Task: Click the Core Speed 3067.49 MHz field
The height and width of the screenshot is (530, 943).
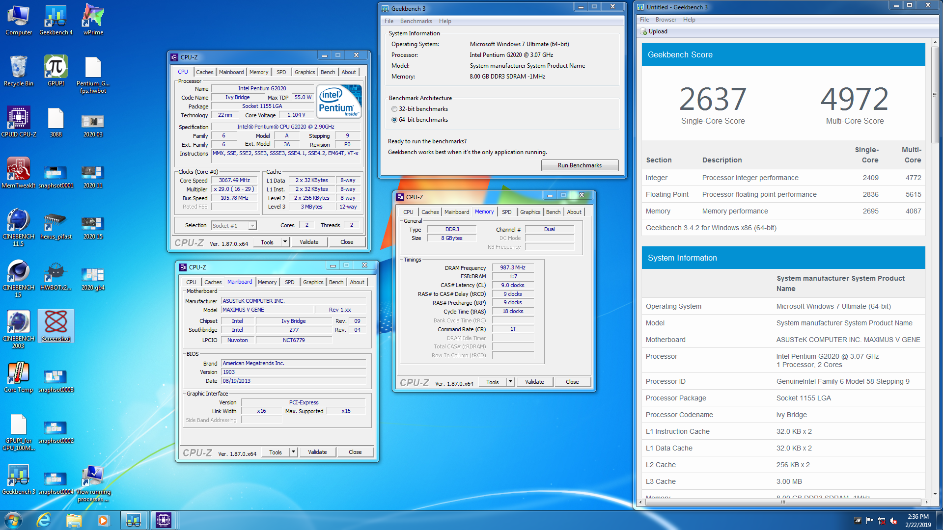Action: pos(234,181)
